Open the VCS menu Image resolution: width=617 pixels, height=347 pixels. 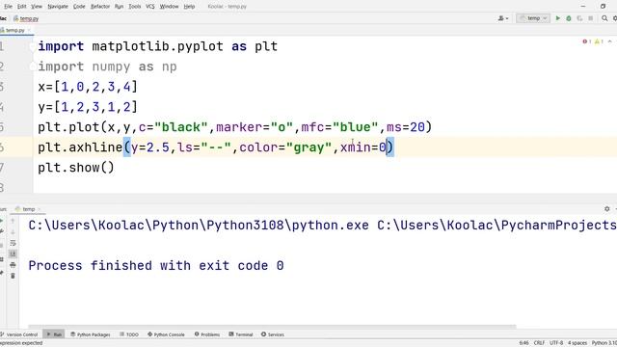coord(150,7)
